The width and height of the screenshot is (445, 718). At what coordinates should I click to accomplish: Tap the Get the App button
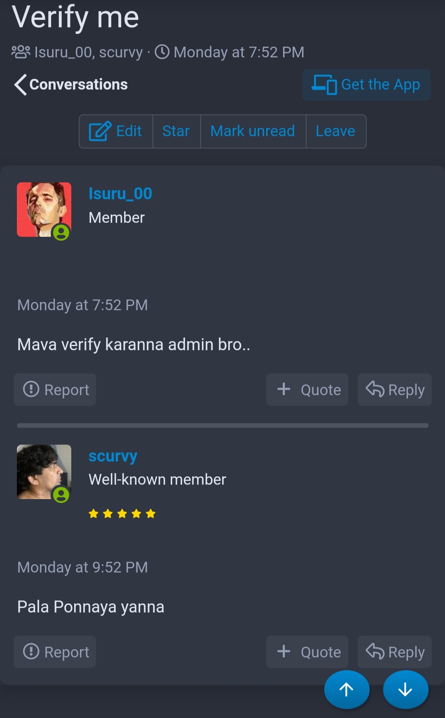366,85
